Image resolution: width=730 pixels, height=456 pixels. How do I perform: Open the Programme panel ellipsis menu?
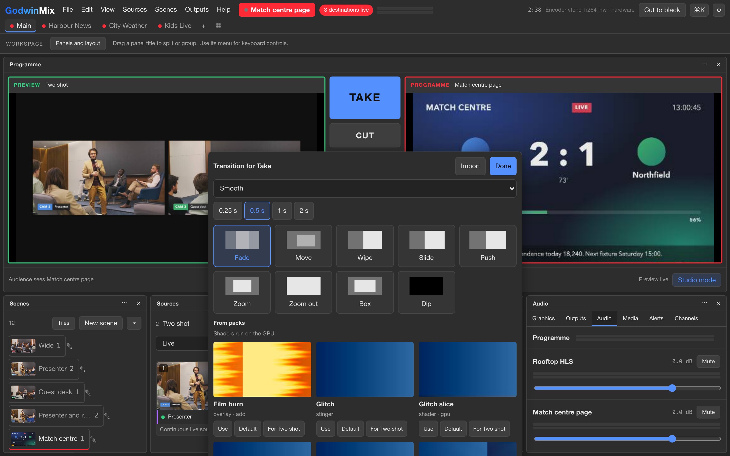[x=704, y=65]
